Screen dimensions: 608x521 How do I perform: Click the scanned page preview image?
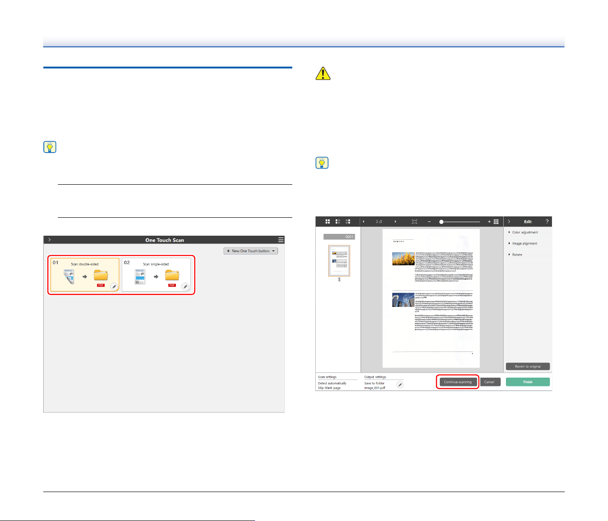click(x=431, y=298)
